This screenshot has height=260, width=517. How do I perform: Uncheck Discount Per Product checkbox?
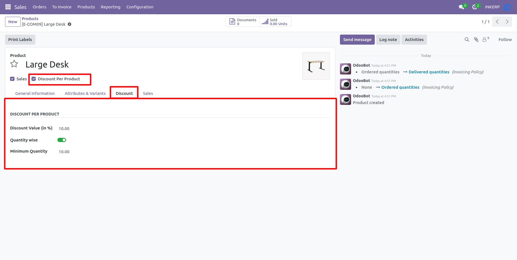(x=34, y=79)
